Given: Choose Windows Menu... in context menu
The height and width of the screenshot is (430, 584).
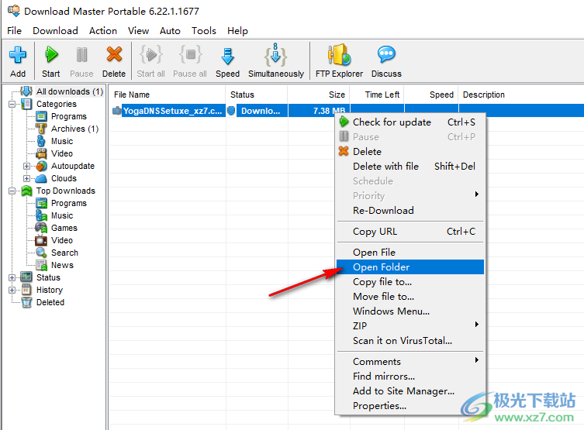Looking at the screenshot, I should point(410,311).
